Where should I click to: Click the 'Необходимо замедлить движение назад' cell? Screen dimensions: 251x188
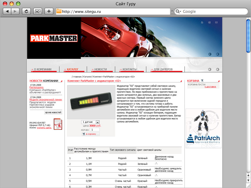[168, 170]
